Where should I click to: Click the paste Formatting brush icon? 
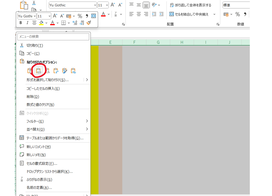[64, 71]
